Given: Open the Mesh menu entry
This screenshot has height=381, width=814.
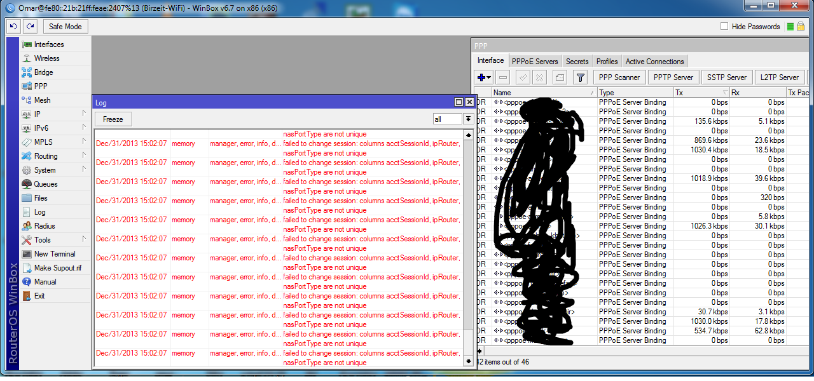Looking at the screenshot, I should click(x=42, y=100).
